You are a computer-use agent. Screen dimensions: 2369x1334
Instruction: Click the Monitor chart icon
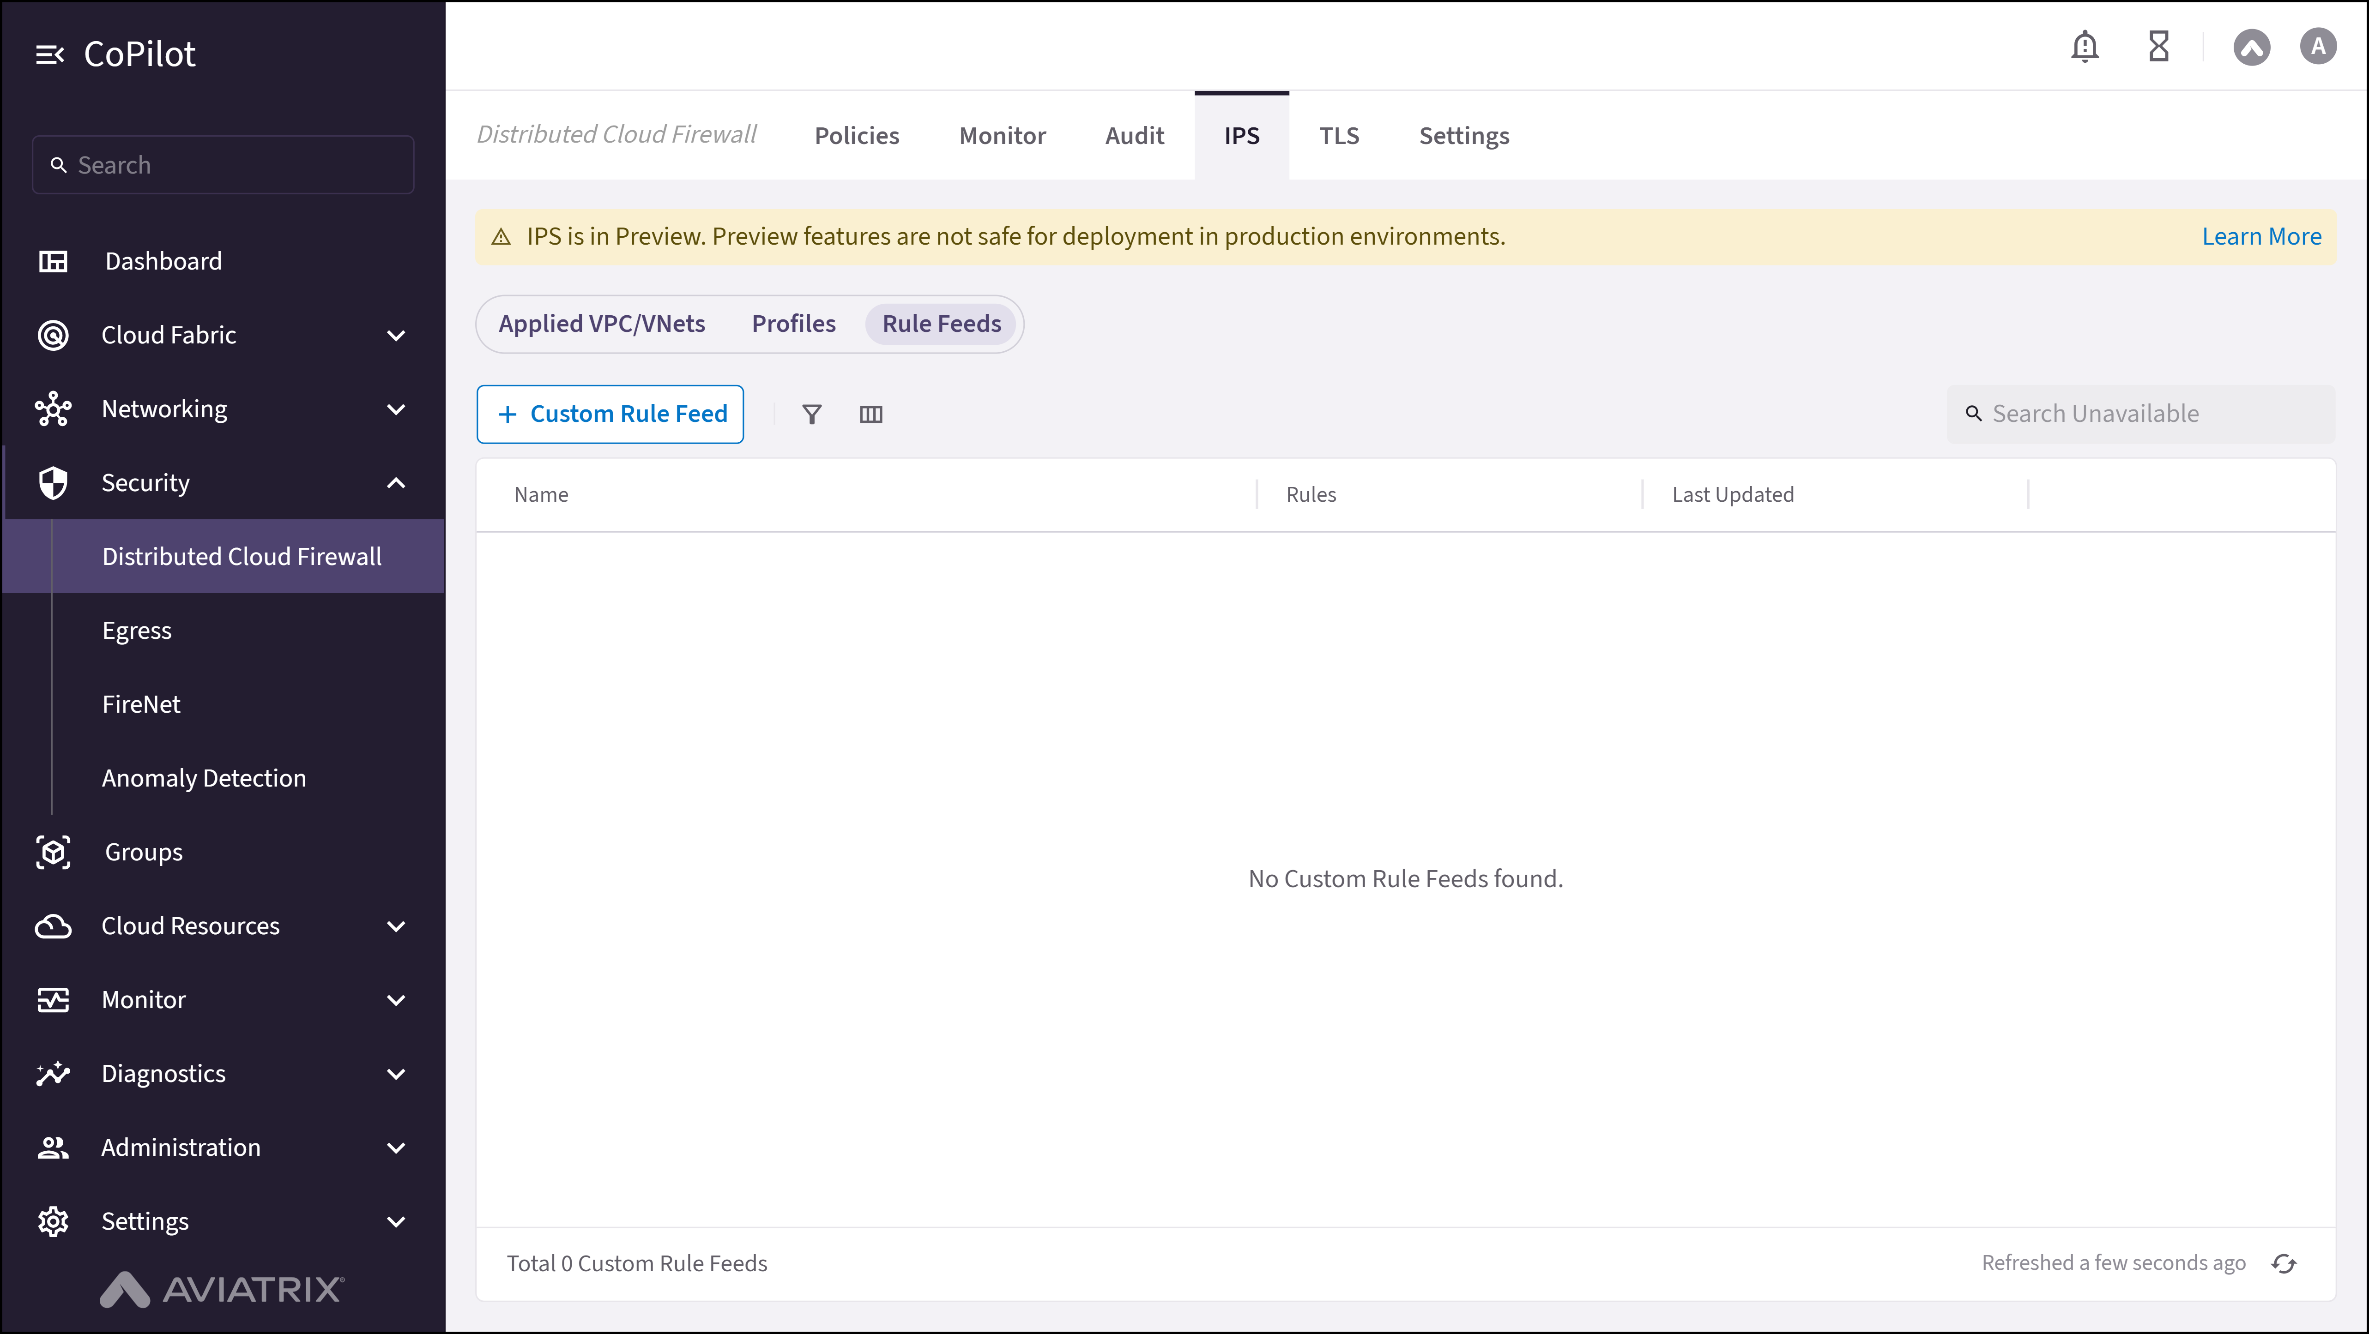[54, 1000]
